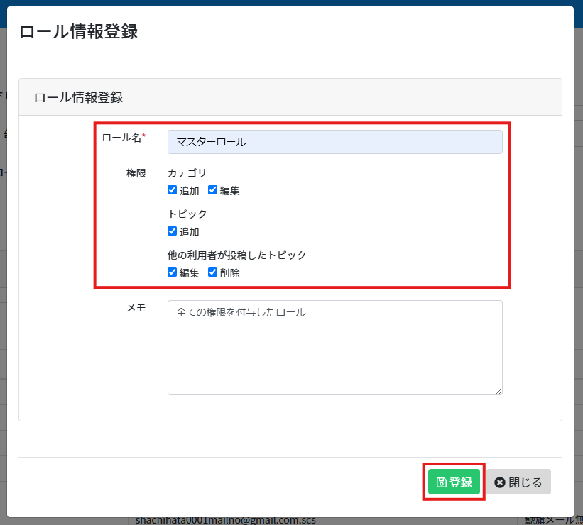Uncheck the カテゴリ 編集 checkbox
This screenshot has height=525, width=583.
pos(212,190)
